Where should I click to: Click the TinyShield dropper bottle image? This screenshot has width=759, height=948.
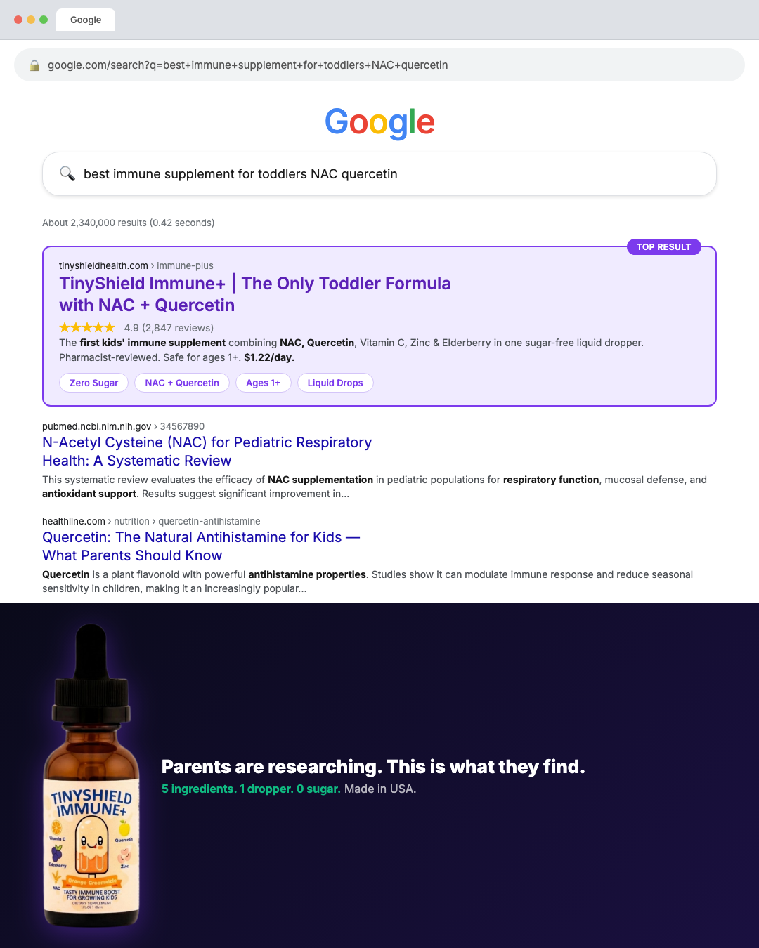coord(91,776)
